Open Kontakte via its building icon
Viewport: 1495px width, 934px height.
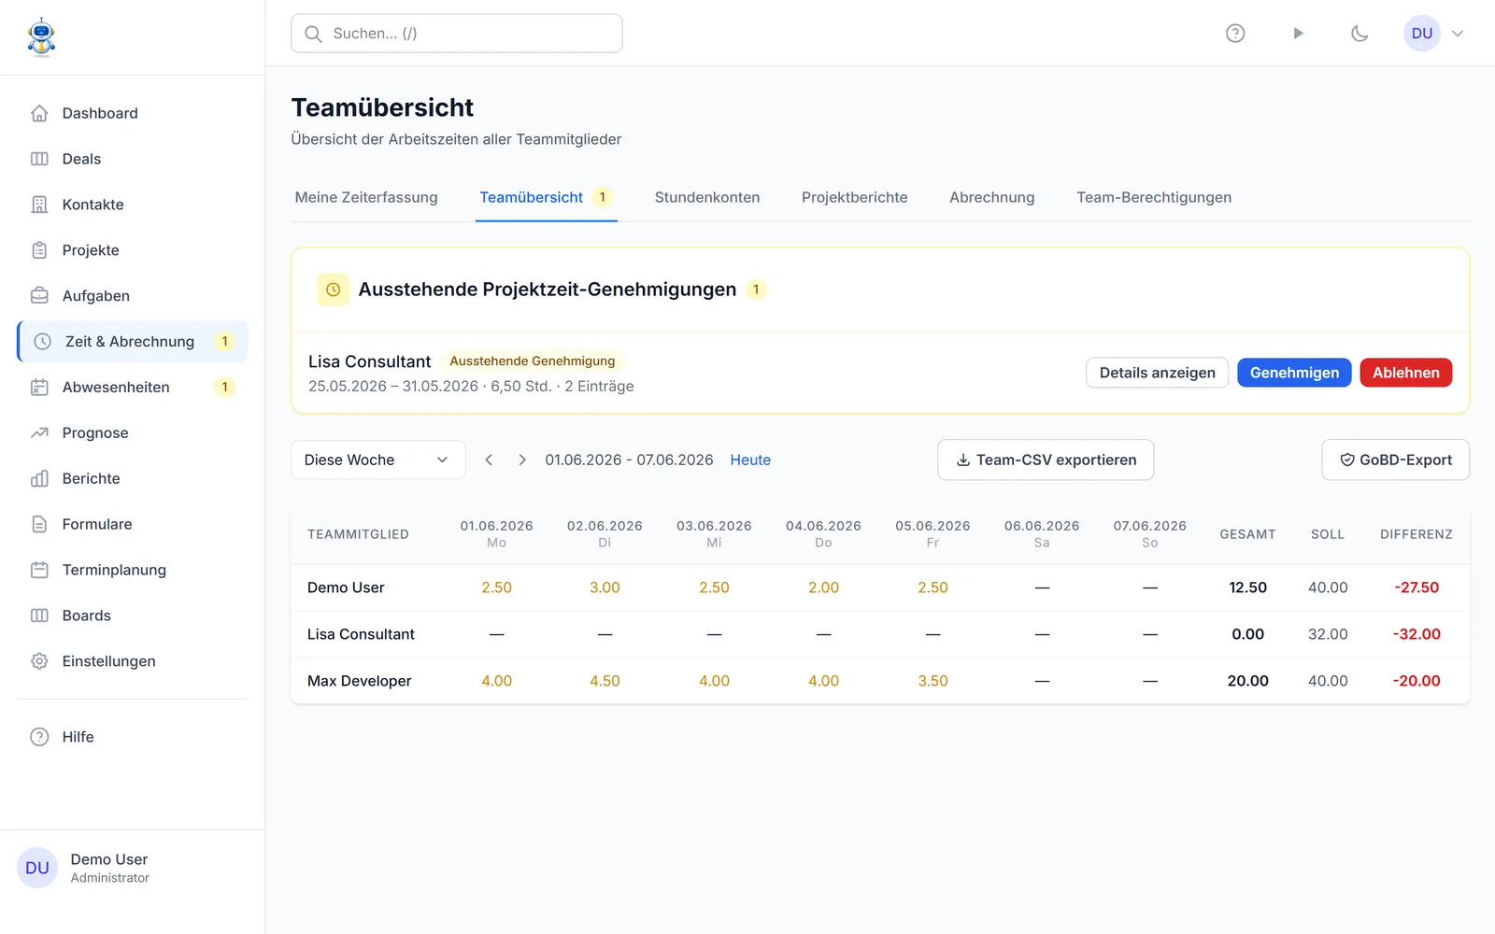coord(39,205)
